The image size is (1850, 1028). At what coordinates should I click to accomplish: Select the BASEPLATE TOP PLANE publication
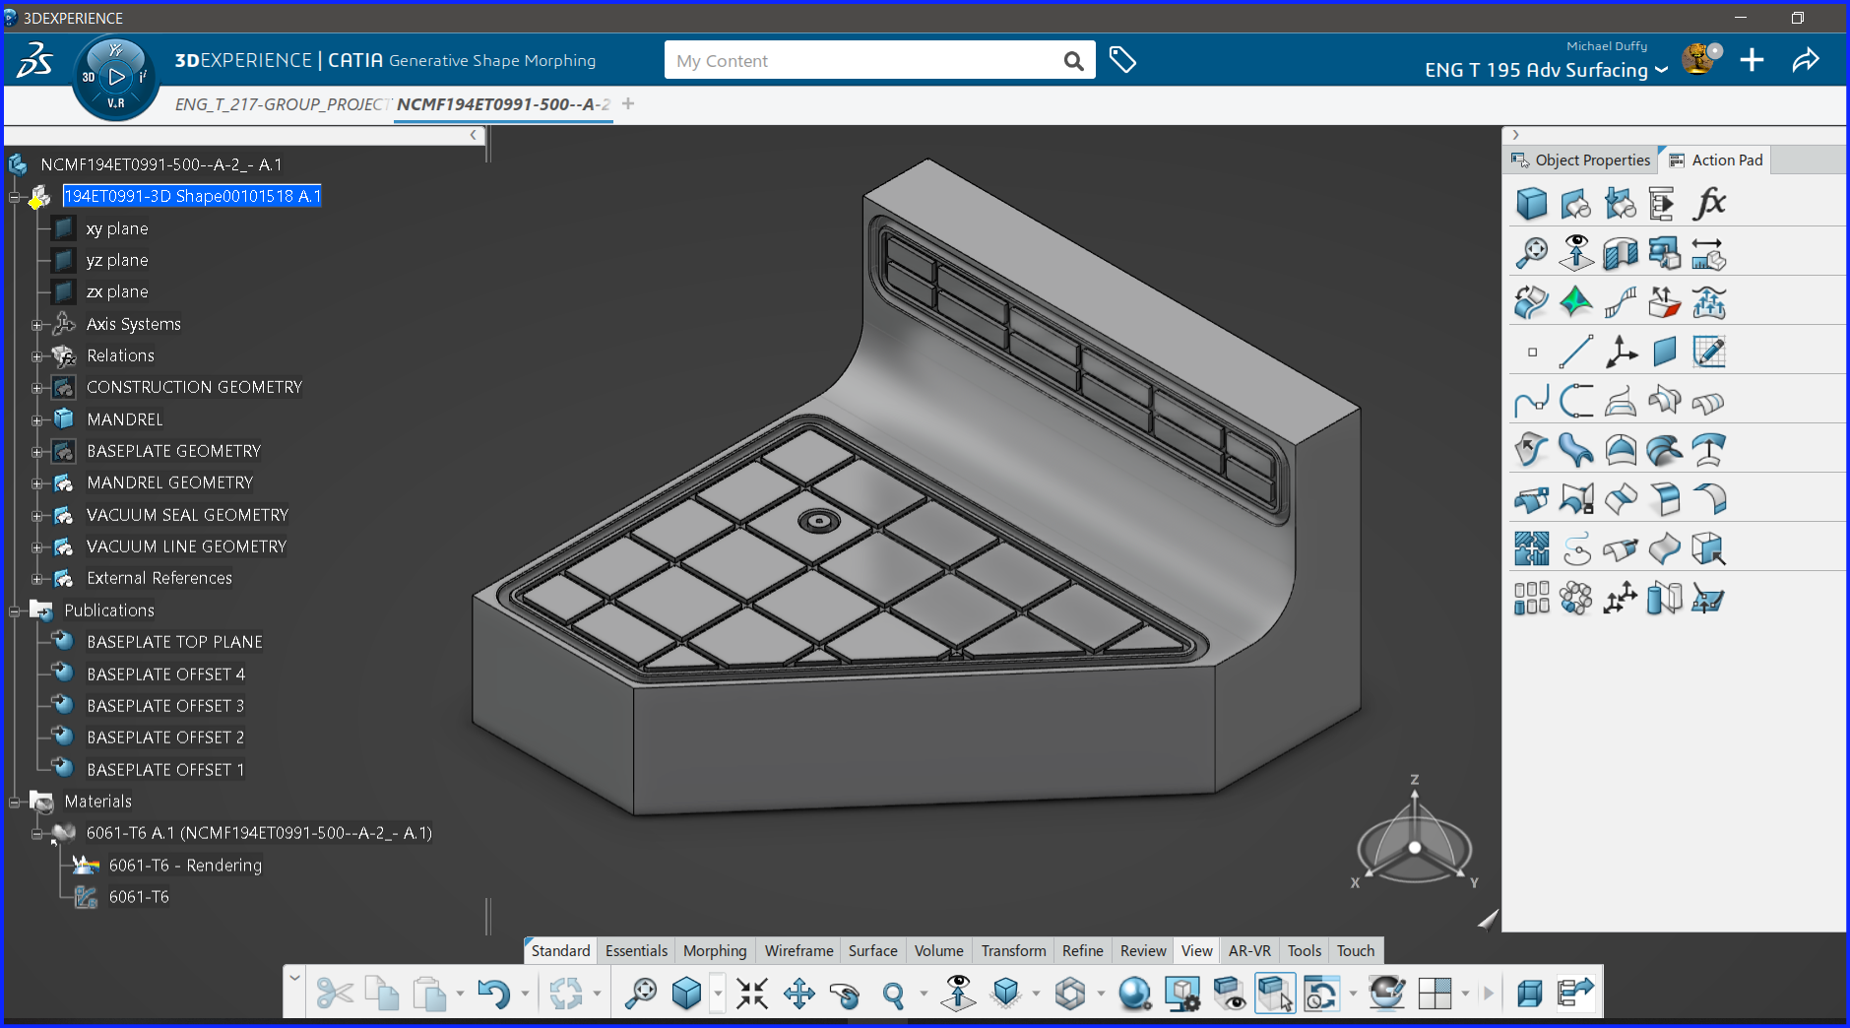(x=174, y=642)
